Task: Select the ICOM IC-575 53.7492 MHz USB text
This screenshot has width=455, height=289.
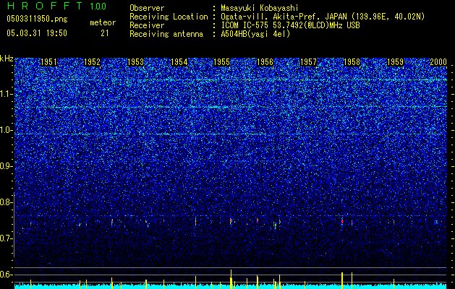Action: coord(290,25)
